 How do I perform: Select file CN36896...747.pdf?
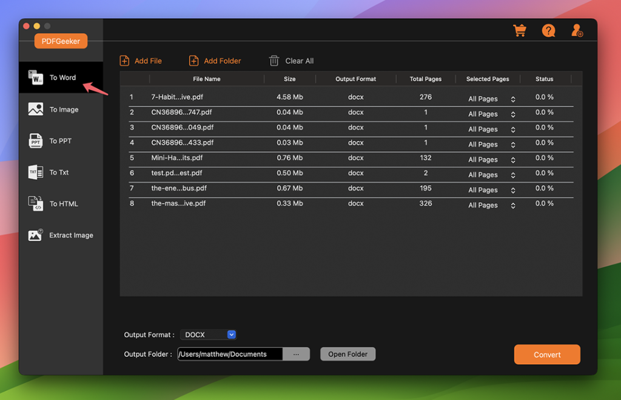click(181, 112)
